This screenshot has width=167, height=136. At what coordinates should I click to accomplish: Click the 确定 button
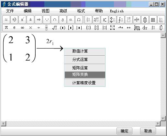(x=124, y=131)
